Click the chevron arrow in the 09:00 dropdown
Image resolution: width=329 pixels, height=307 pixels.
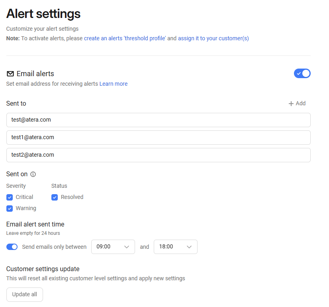[127, 247]
